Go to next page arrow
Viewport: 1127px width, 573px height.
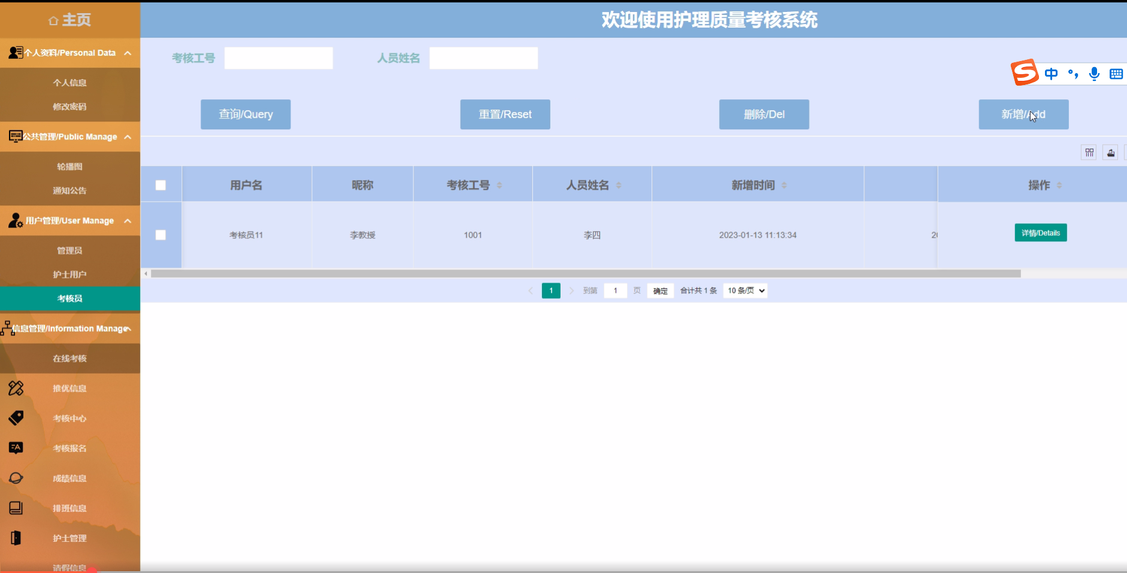click(x=571, y=290)
